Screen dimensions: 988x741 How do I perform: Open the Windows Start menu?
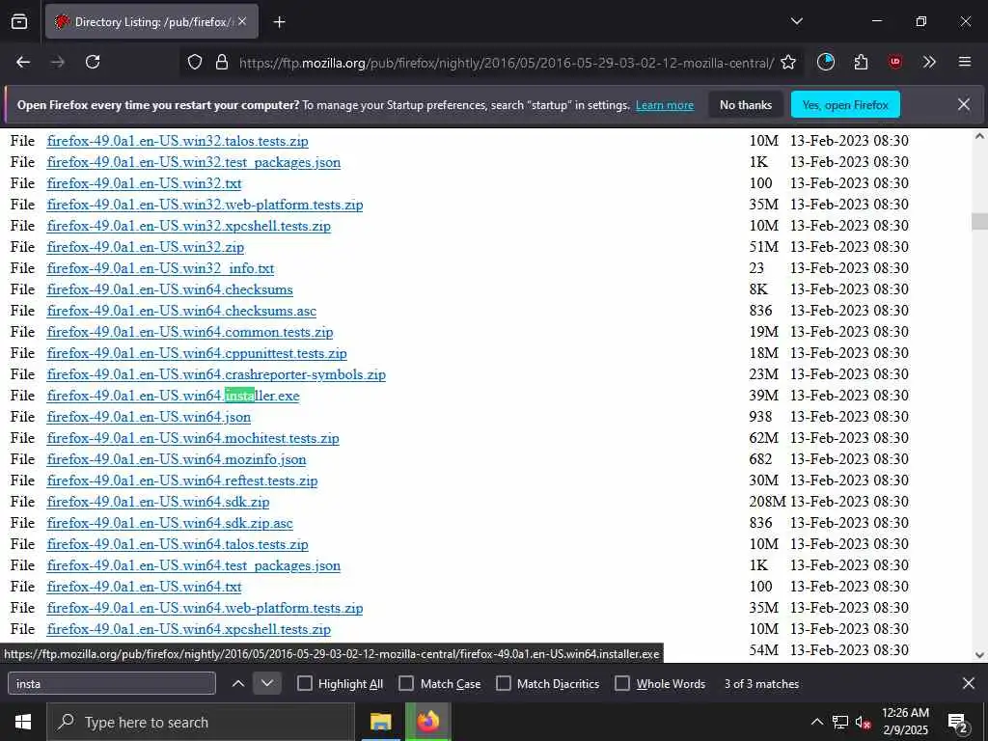(x=23, y=722)
